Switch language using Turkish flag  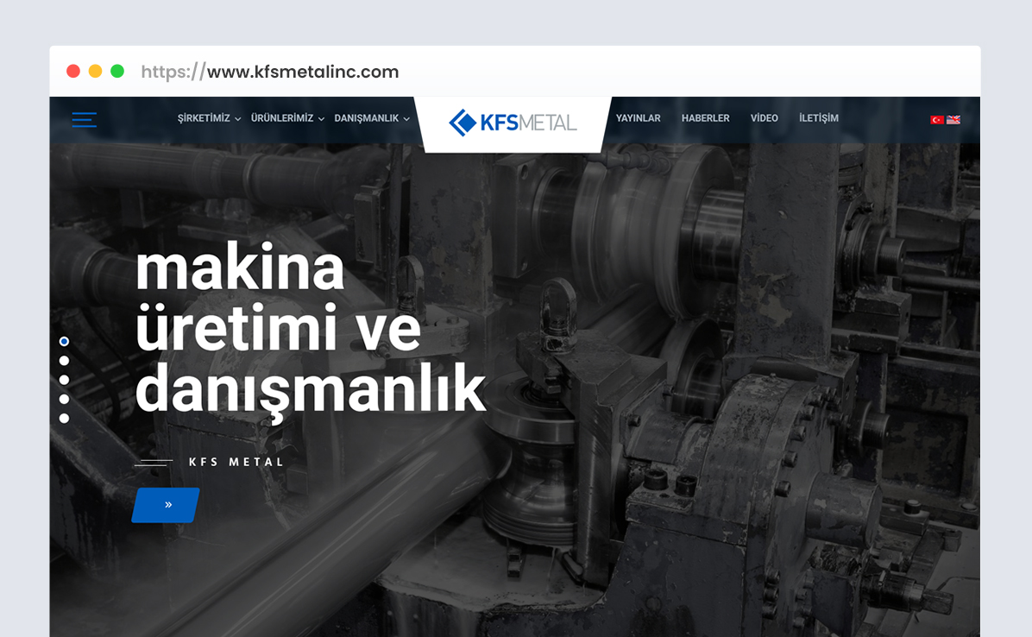pyautogui.click(x=936, y=120)
